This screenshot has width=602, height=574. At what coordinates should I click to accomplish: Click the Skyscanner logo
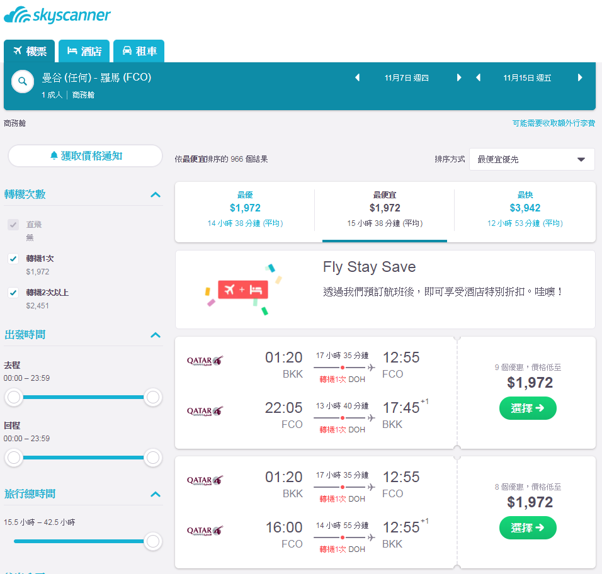57,15
